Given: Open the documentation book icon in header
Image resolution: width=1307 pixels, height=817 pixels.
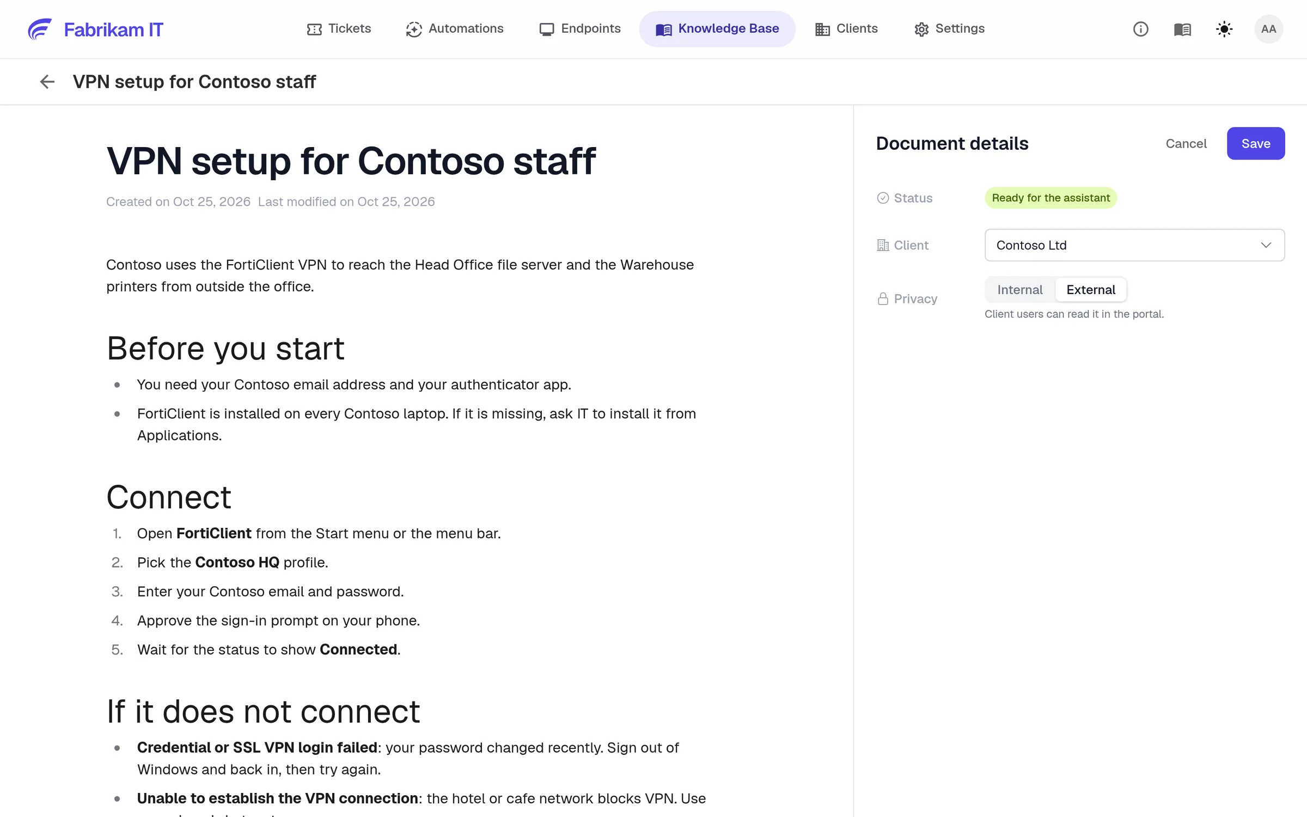Looking at the screenshot, I should 1182,29.
